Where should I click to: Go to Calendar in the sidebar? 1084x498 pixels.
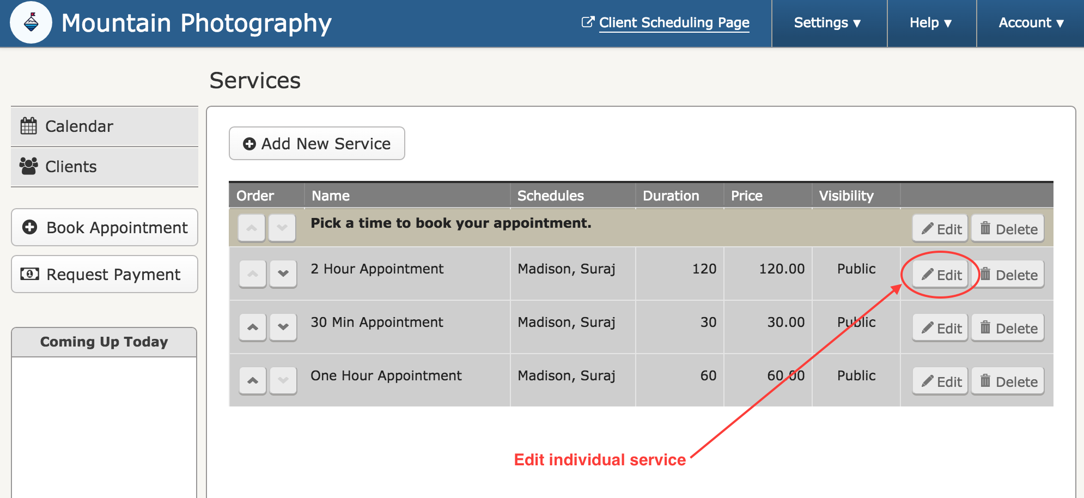tap(105, 126)
